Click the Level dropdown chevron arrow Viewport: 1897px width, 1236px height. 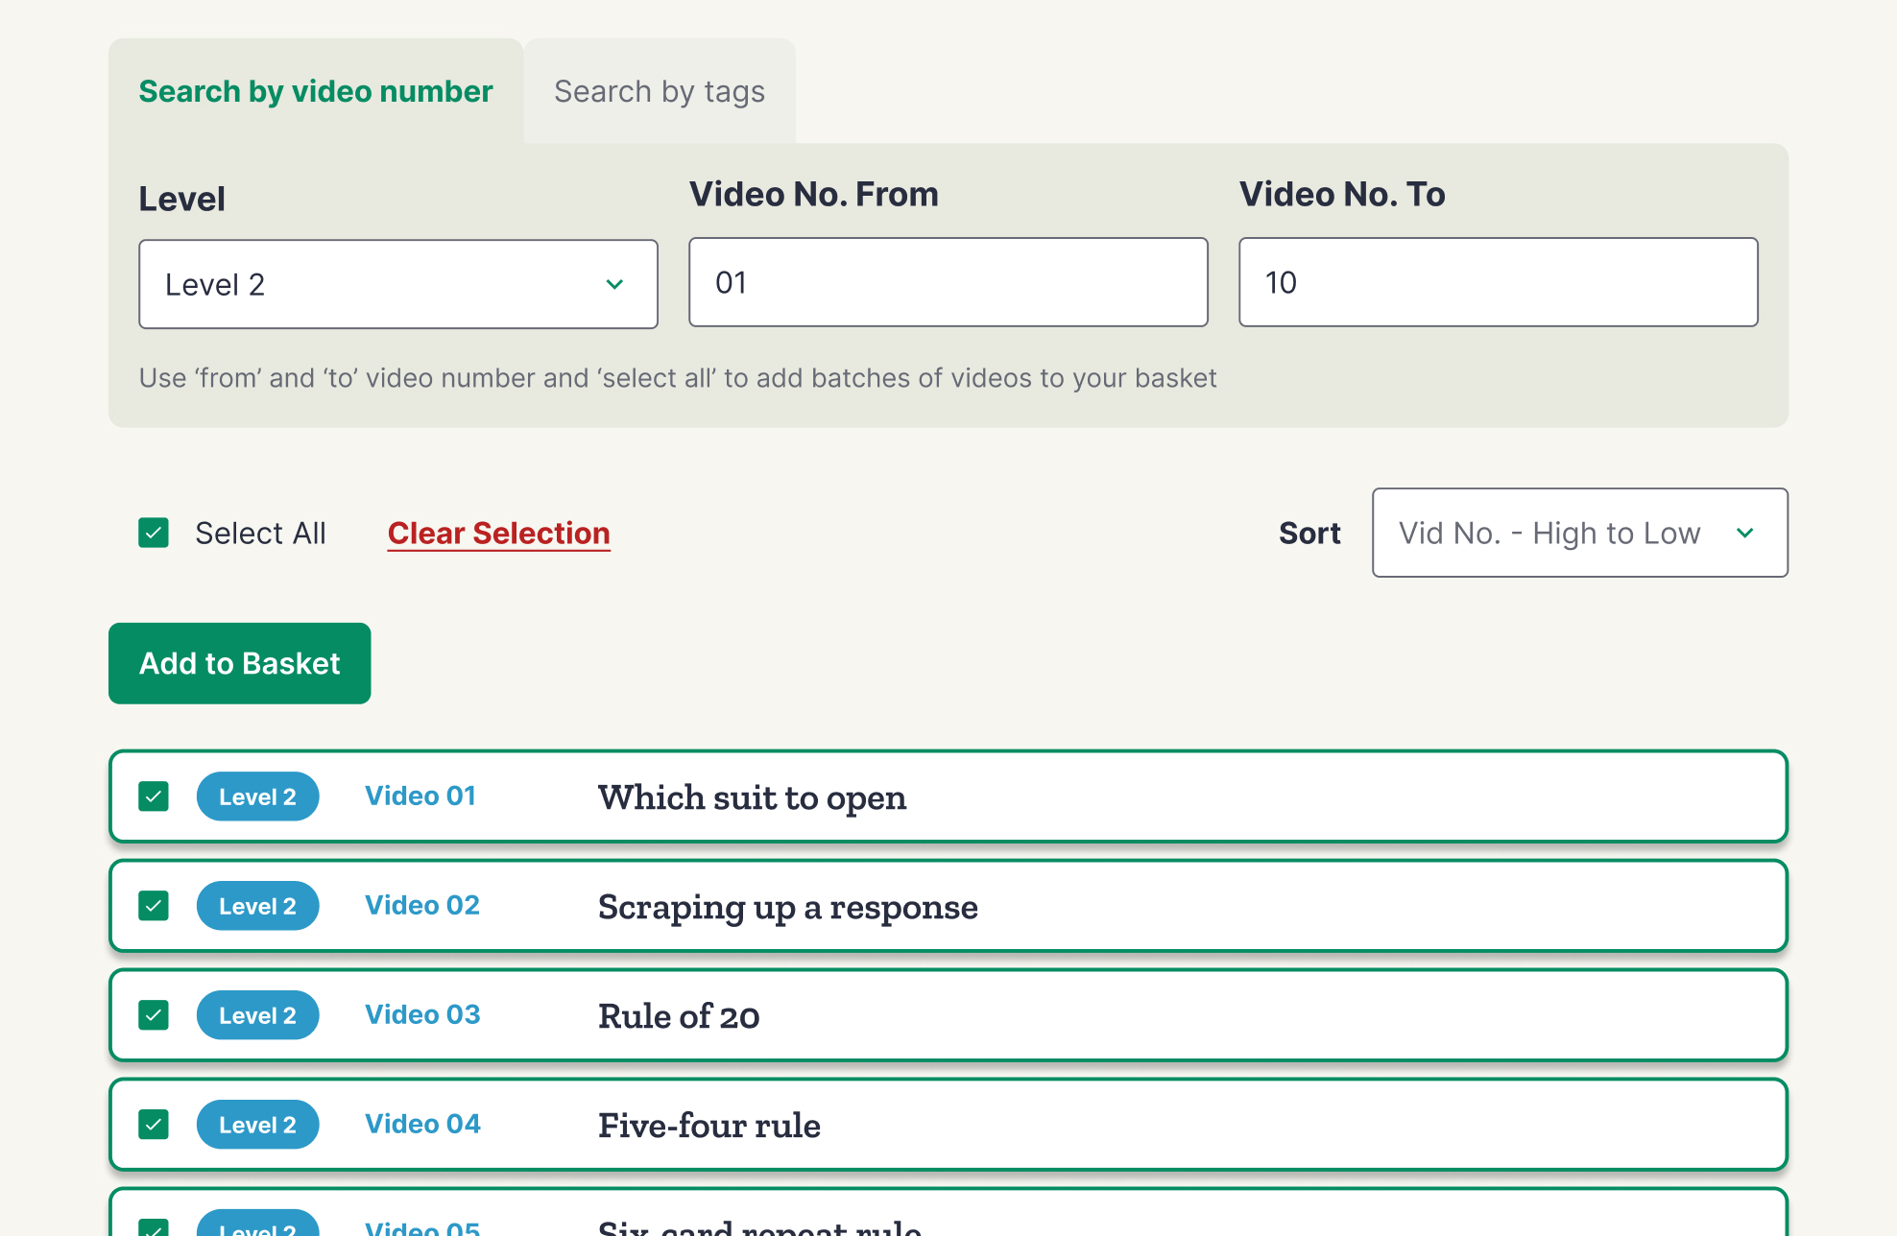pyautogui.click(x=614, y=284)
